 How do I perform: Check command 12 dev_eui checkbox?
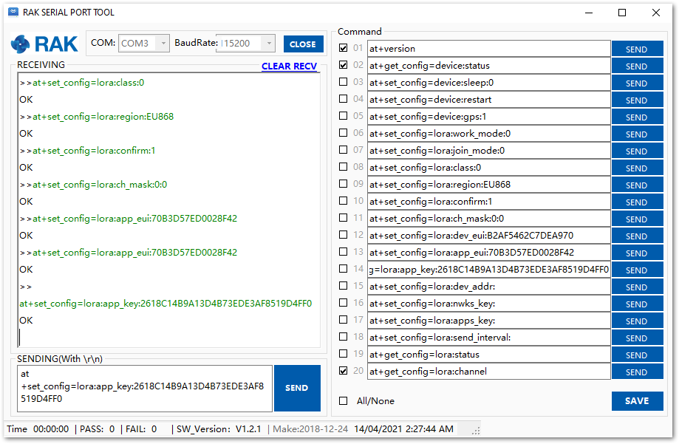(344, 235)
